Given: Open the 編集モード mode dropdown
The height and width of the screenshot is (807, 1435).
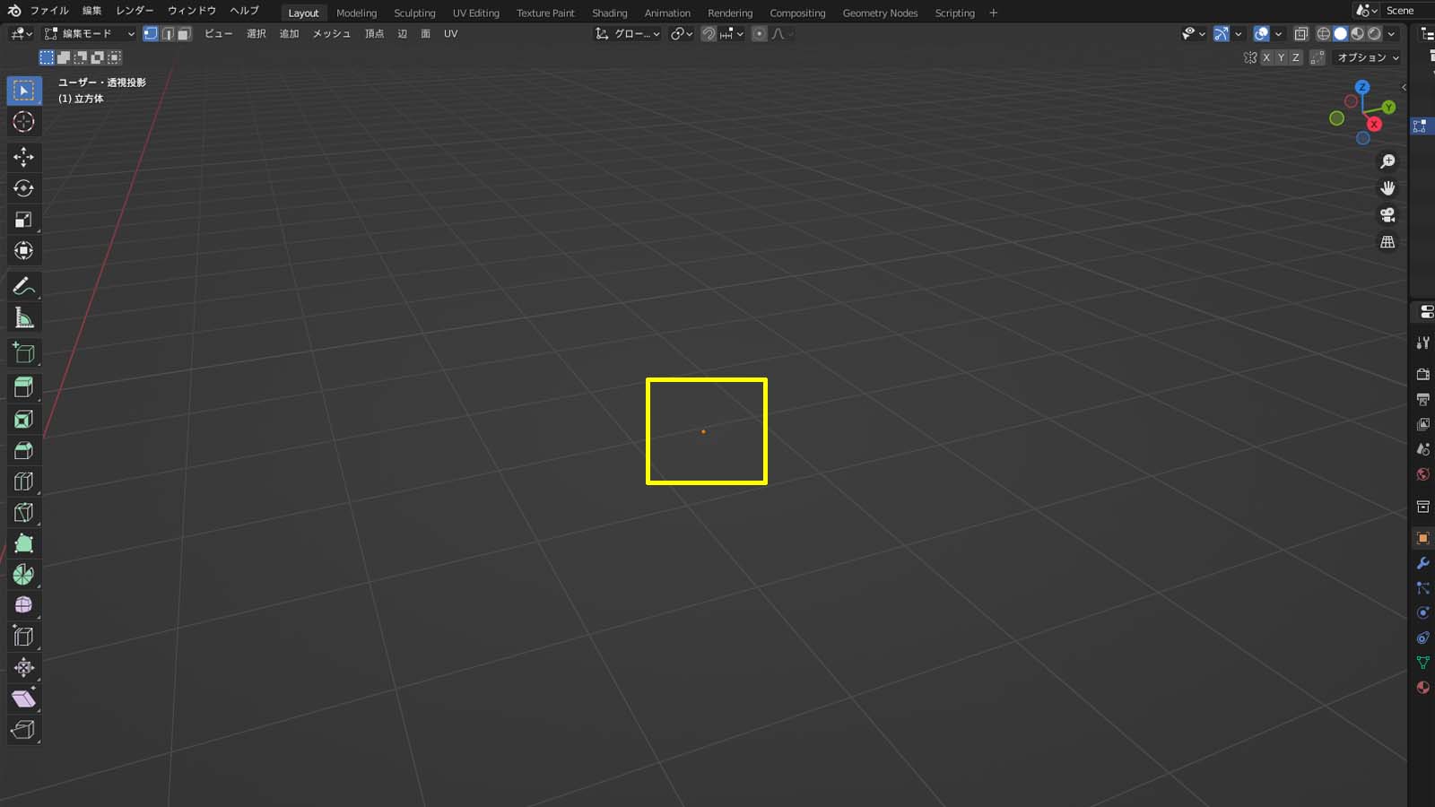Looking at the screenshot, I should click(x=90, y=34).
